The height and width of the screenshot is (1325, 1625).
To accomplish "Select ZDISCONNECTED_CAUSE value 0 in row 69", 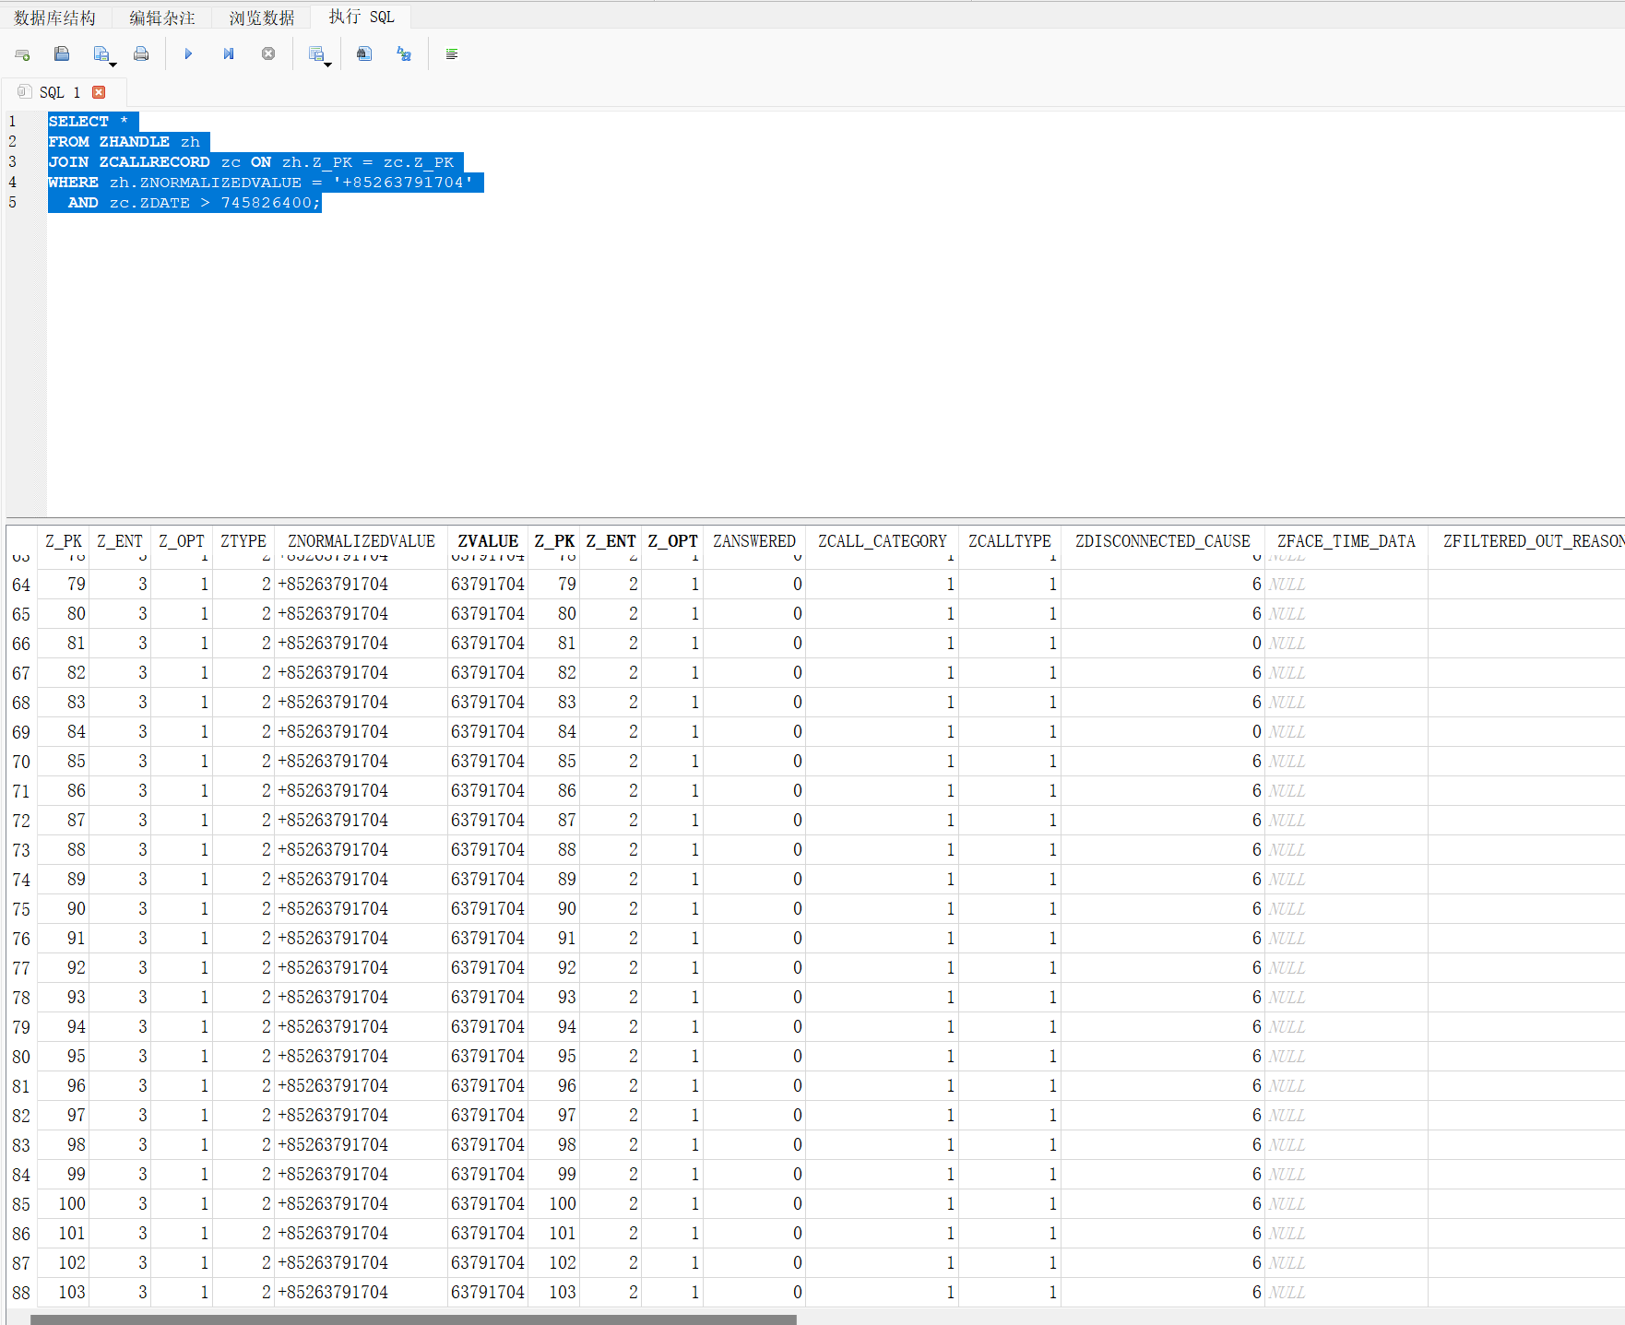I will coord(1163,732).
